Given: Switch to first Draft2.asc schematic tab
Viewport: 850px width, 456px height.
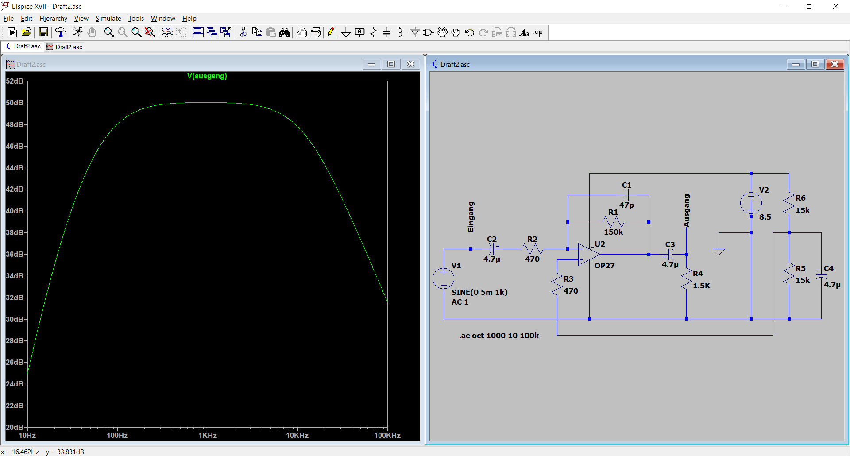Looking at the screenshot, I should 23,46.
